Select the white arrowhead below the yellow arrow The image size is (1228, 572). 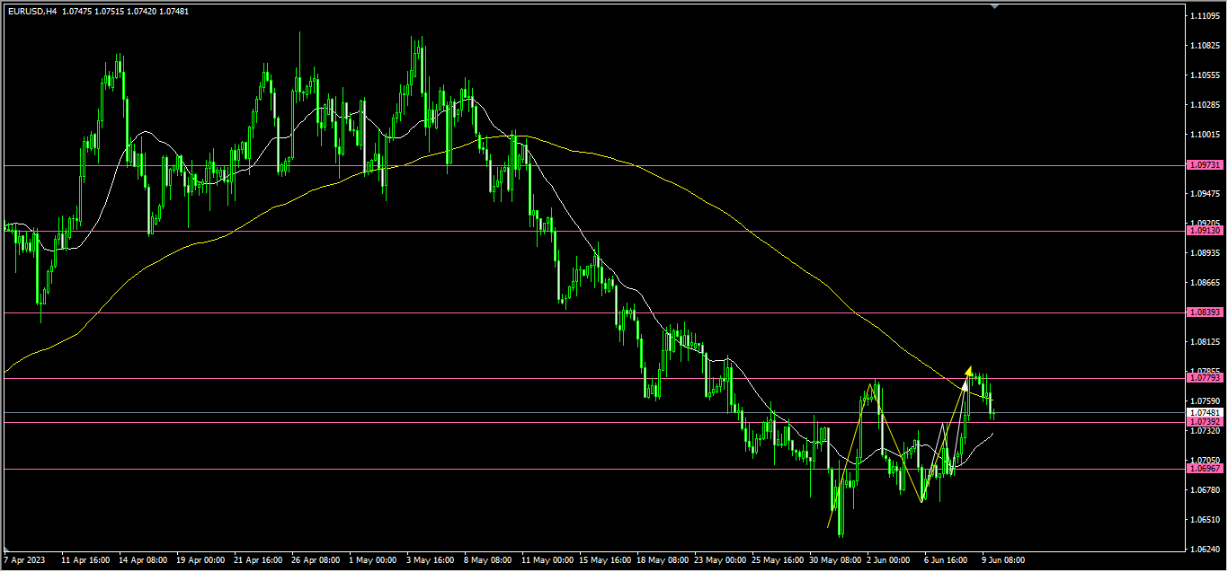965,384
